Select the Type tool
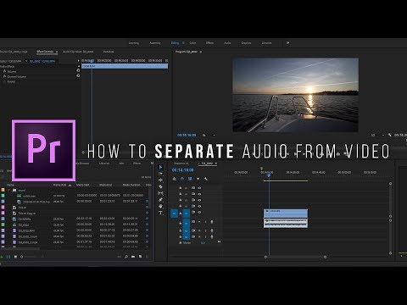This screenshot has height=305, width=407. coord(160,213)
